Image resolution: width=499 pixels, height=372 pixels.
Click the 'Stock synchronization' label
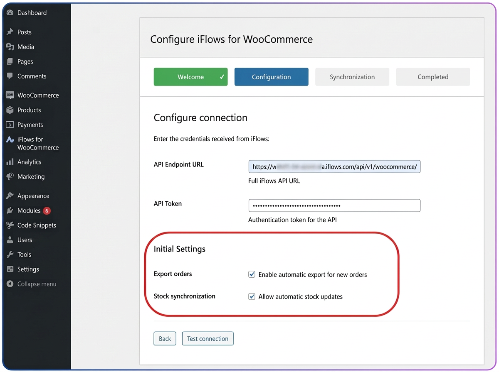click(x=185, y=296)
